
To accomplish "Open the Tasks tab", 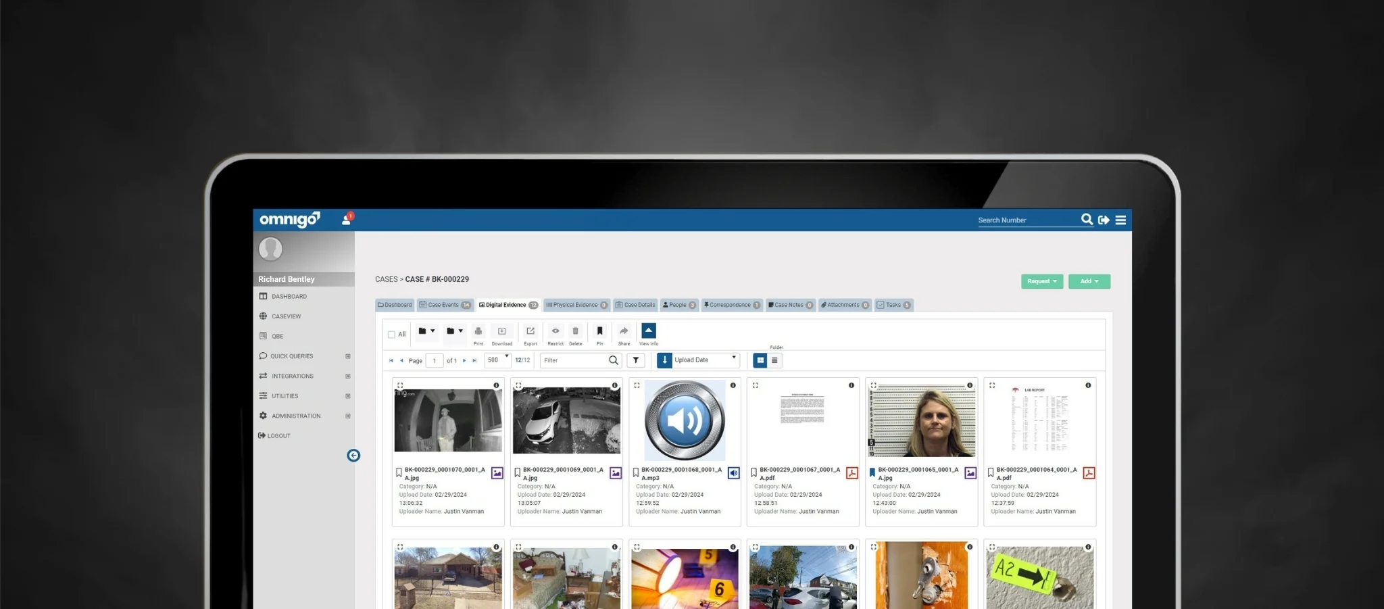I will point(893,305).
